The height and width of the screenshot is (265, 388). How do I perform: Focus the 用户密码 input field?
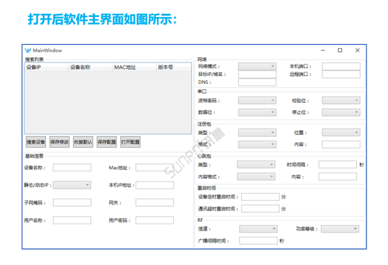(155, 220)
